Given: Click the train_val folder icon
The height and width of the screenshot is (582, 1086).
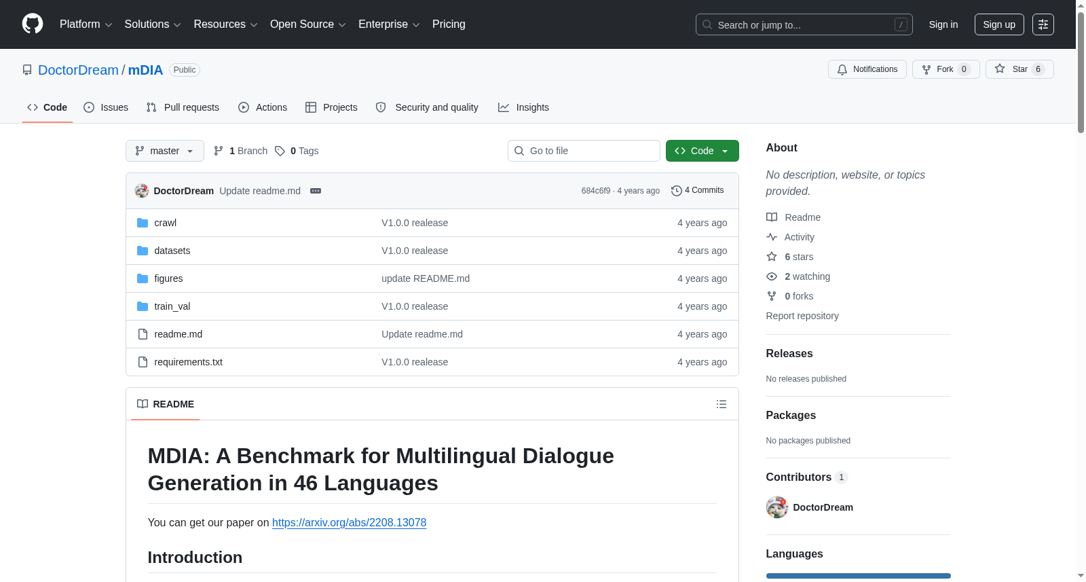Looking at the screenshot, I should click(x=143, y=306).
